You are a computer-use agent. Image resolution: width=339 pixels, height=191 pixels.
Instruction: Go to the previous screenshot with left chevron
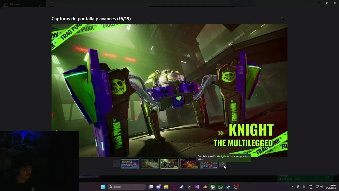tap(115, 164)
